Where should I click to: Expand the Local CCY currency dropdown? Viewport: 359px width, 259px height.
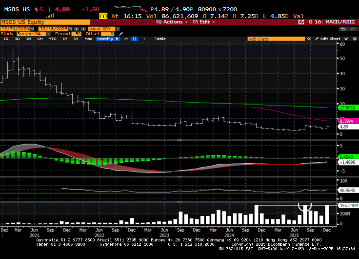click(118, 29)
